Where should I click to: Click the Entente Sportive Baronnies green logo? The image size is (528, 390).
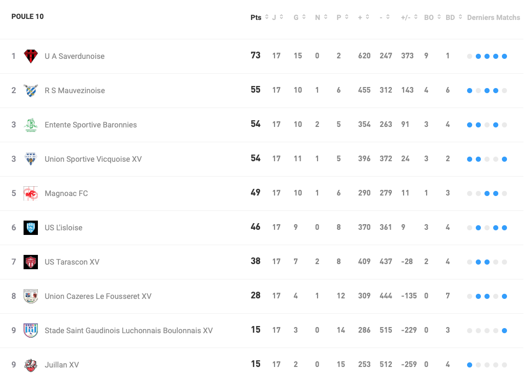click(x=31, y=125)
